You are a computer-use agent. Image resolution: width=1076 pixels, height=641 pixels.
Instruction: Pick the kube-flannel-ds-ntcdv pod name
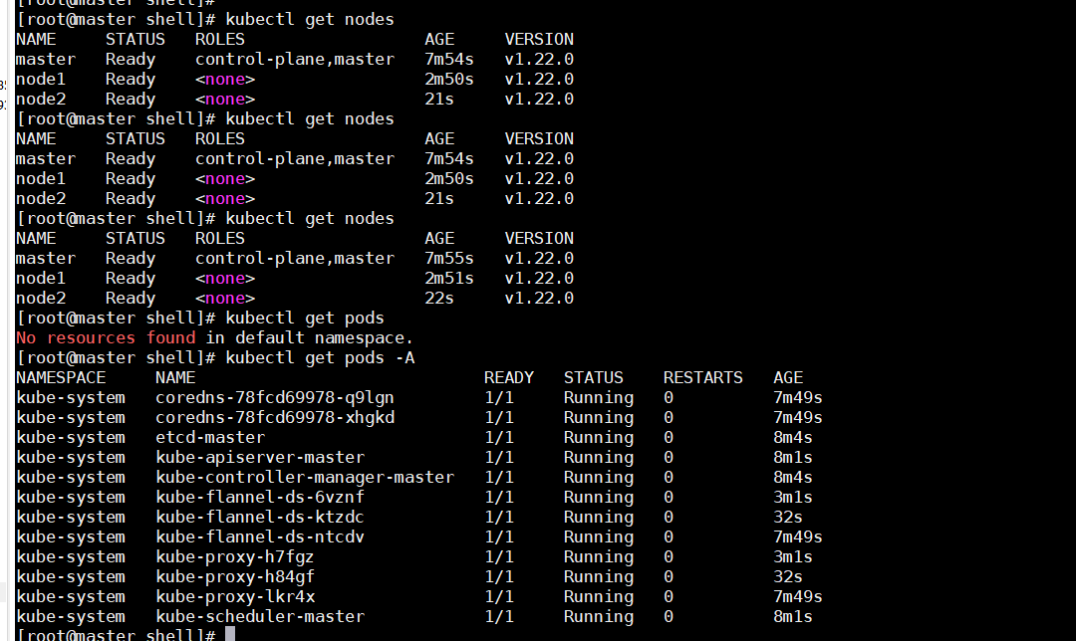260,537
